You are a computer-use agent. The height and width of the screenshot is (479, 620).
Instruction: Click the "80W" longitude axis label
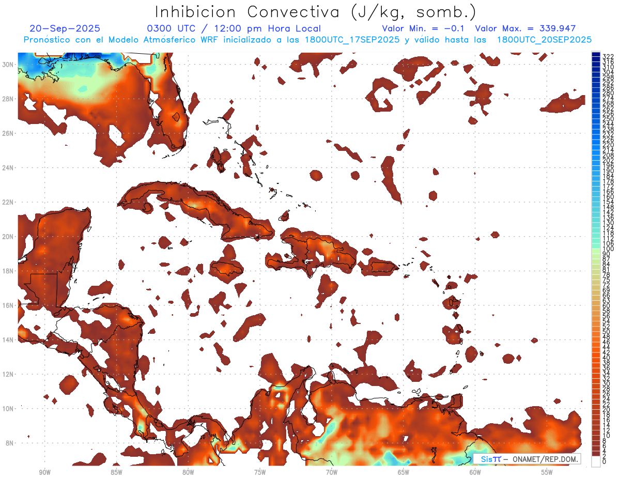[x=188, y=472]
